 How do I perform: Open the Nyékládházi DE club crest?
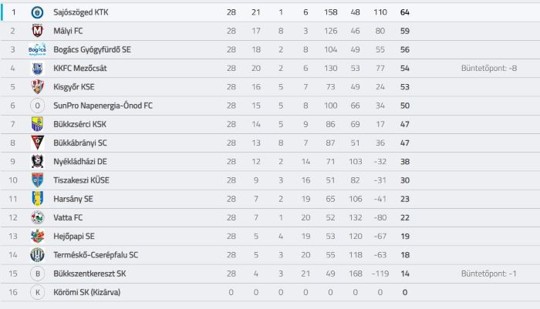click(x=37, y=161)
